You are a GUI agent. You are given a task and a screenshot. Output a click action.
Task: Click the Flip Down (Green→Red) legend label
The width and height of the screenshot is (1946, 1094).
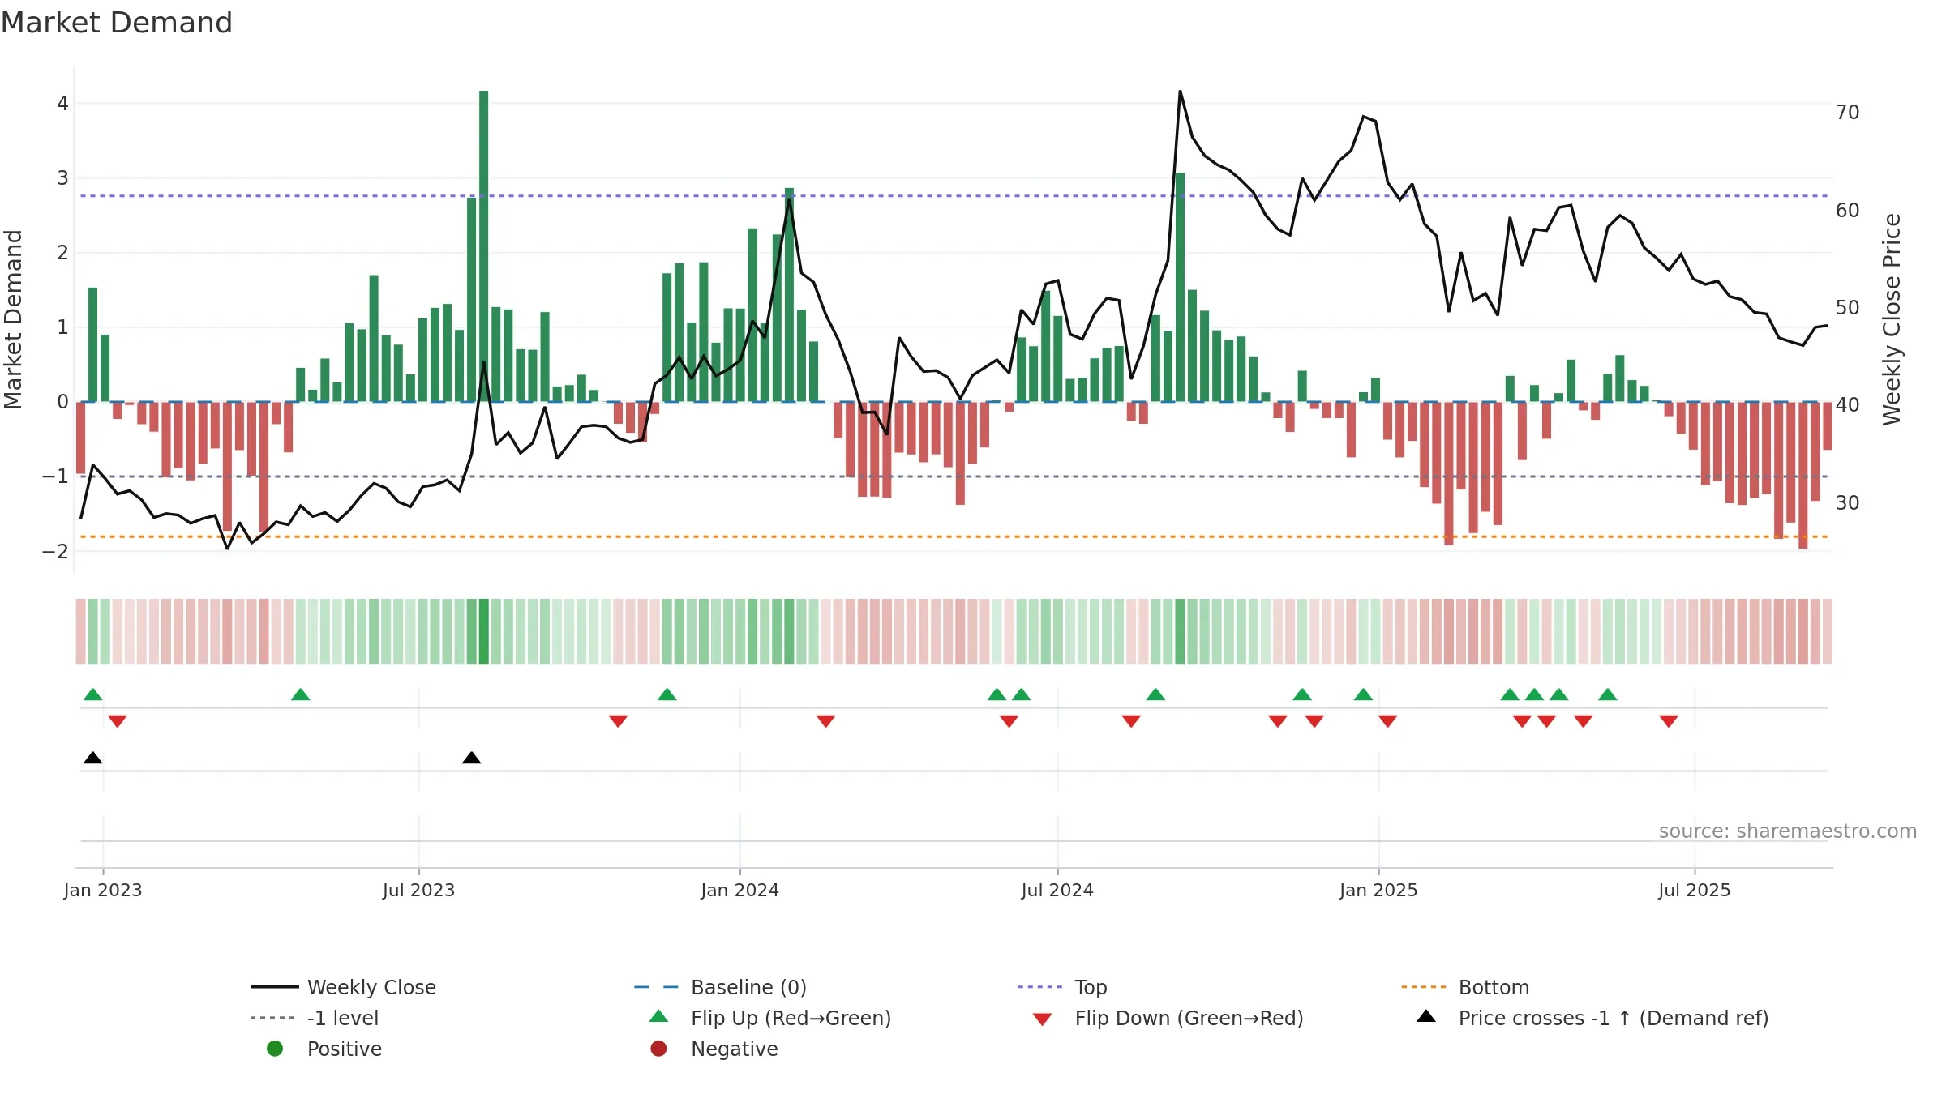(x=1189, y=1018)
